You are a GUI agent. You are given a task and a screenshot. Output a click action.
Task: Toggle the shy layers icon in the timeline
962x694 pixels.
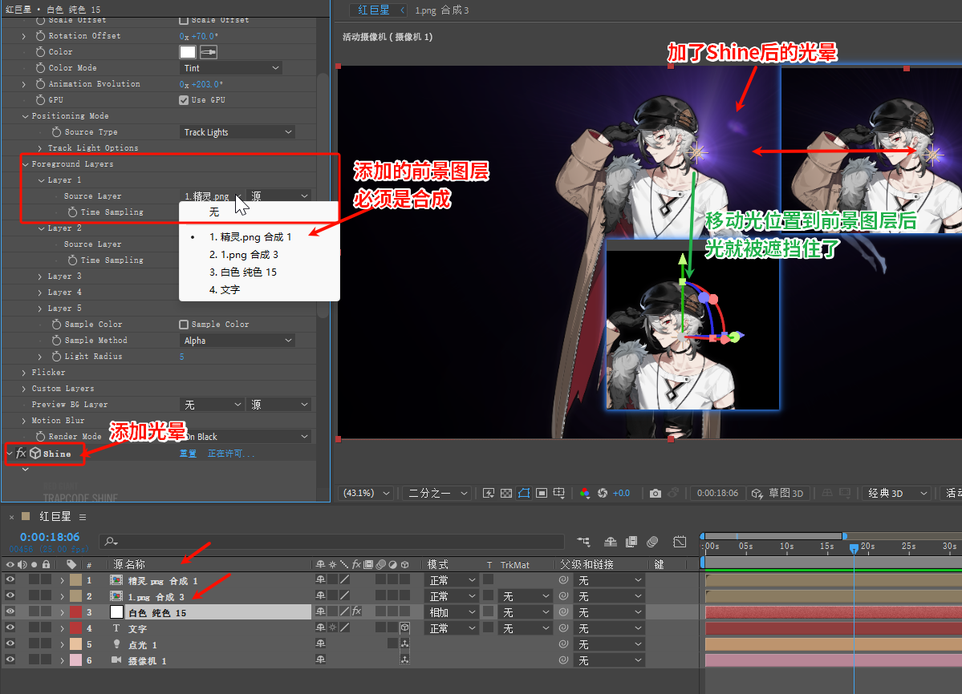[611, 542]
